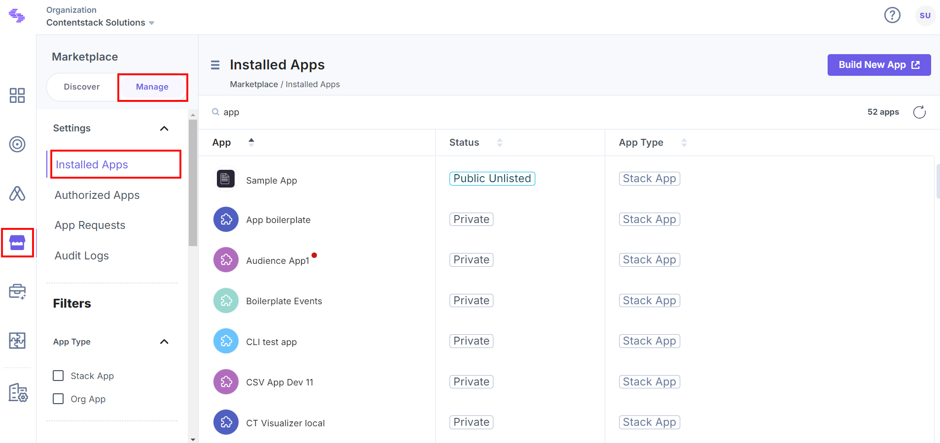Click the Boilerplate Events app name
The image size is (940, 443).
284,301
